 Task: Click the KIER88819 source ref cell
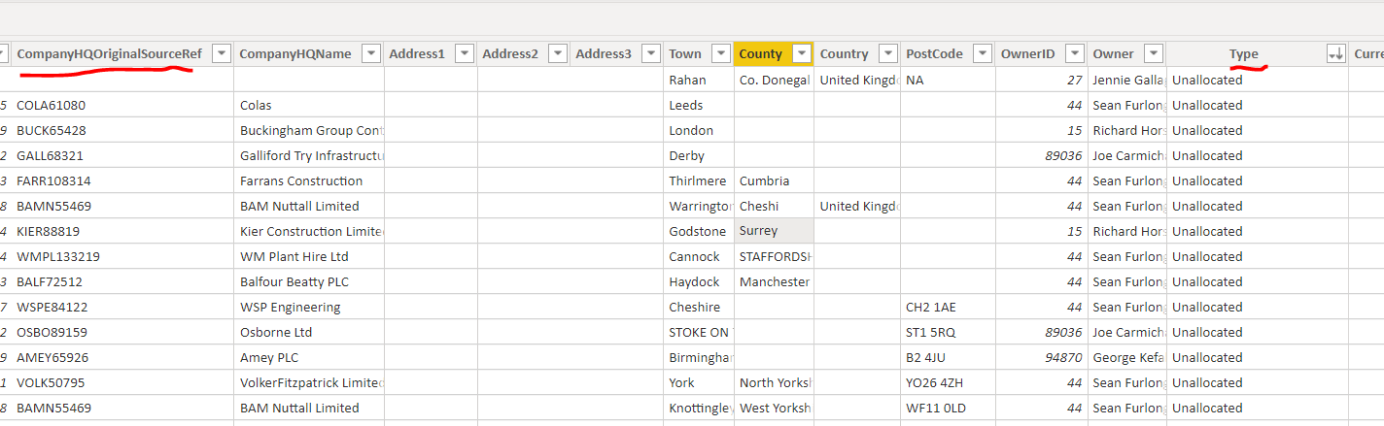tap(122, 231)
